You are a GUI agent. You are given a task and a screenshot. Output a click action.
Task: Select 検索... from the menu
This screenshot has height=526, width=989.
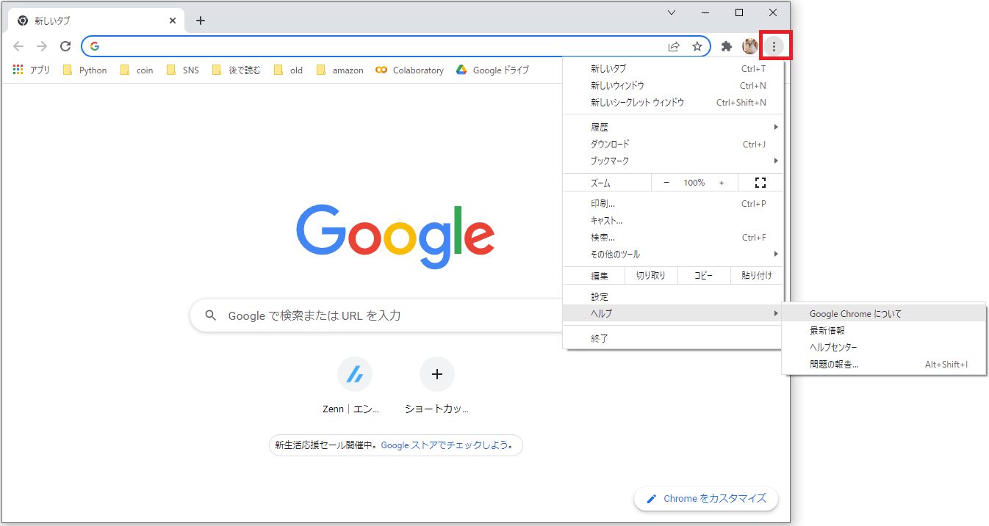click(673, 238)
